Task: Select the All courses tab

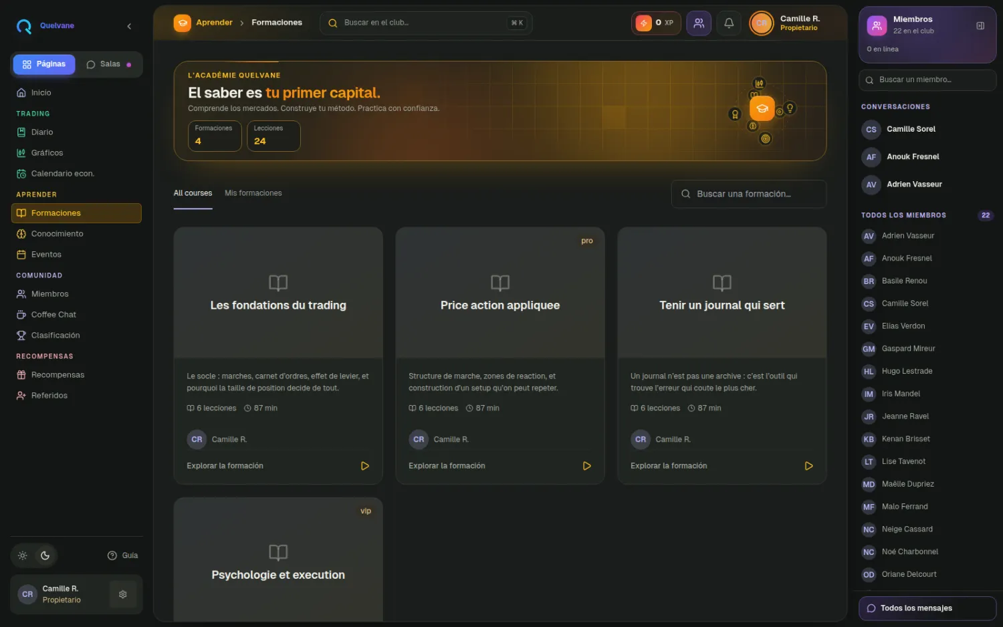Action: (193, 193)
